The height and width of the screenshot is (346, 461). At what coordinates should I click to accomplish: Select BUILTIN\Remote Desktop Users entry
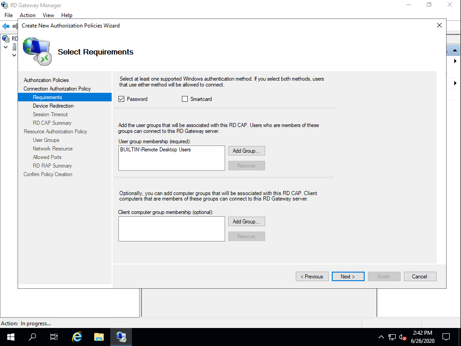(155, 150)
